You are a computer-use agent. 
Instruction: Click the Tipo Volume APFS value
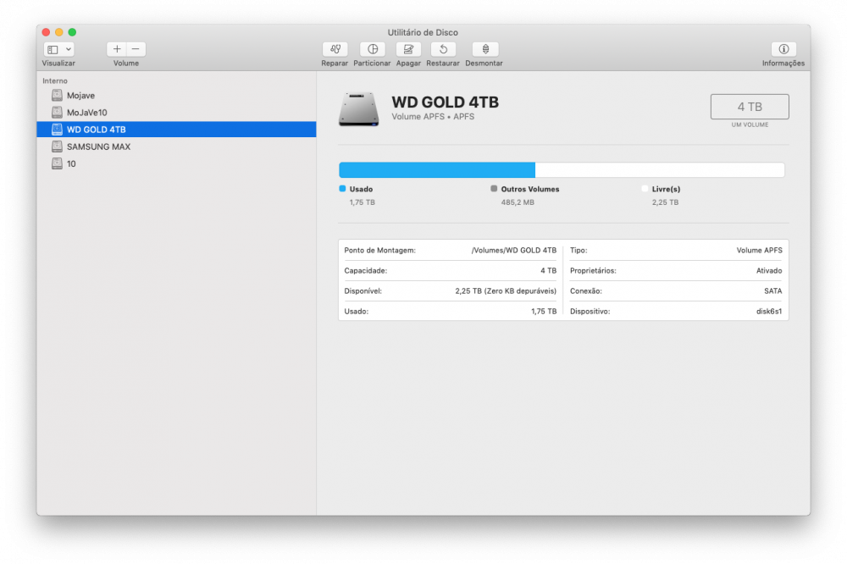point(759,250)
